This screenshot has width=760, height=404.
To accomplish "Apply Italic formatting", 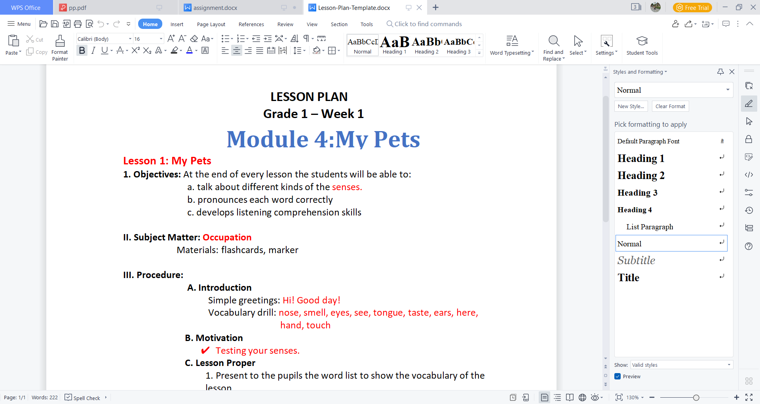I will tap(93, 50).
